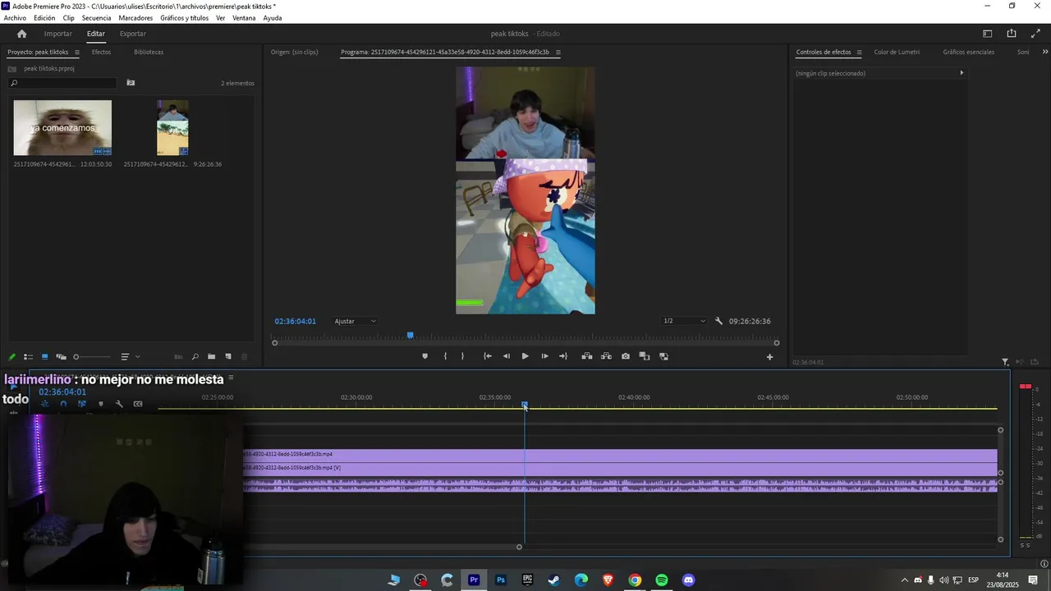The image size is (1051, 591).
Task: Open the 1/2 playback resolution dropdown
Action: click(684, 321)
